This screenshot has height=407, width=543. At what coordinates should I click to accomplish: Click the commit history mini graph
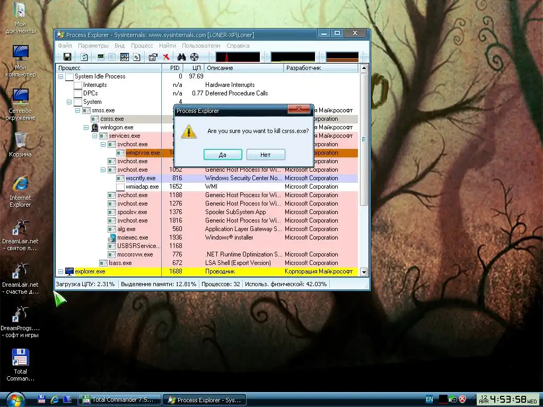pyautogui.click(x=293, y=57)
